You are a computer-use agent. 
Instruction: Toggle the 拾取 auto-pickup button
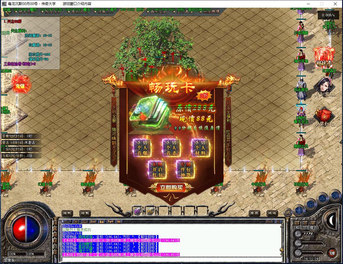85,213
